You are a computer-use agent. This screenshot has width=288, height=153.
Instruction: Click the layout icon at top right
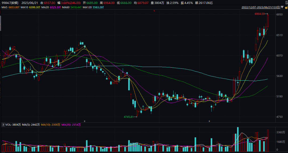click(285, 3)
